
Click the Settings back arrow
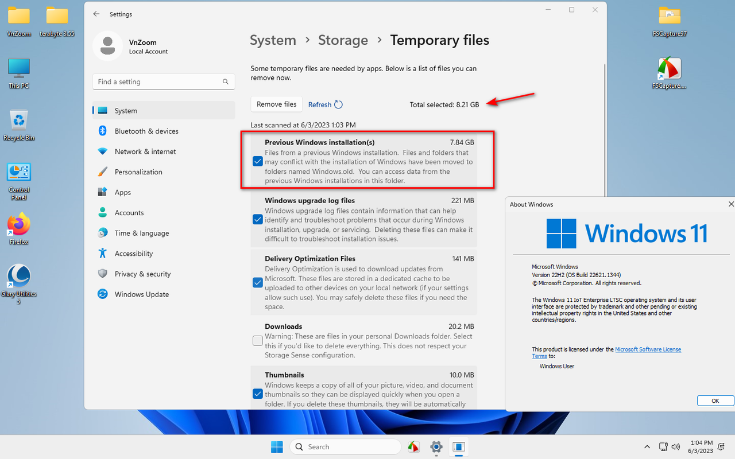click(96, 14)
